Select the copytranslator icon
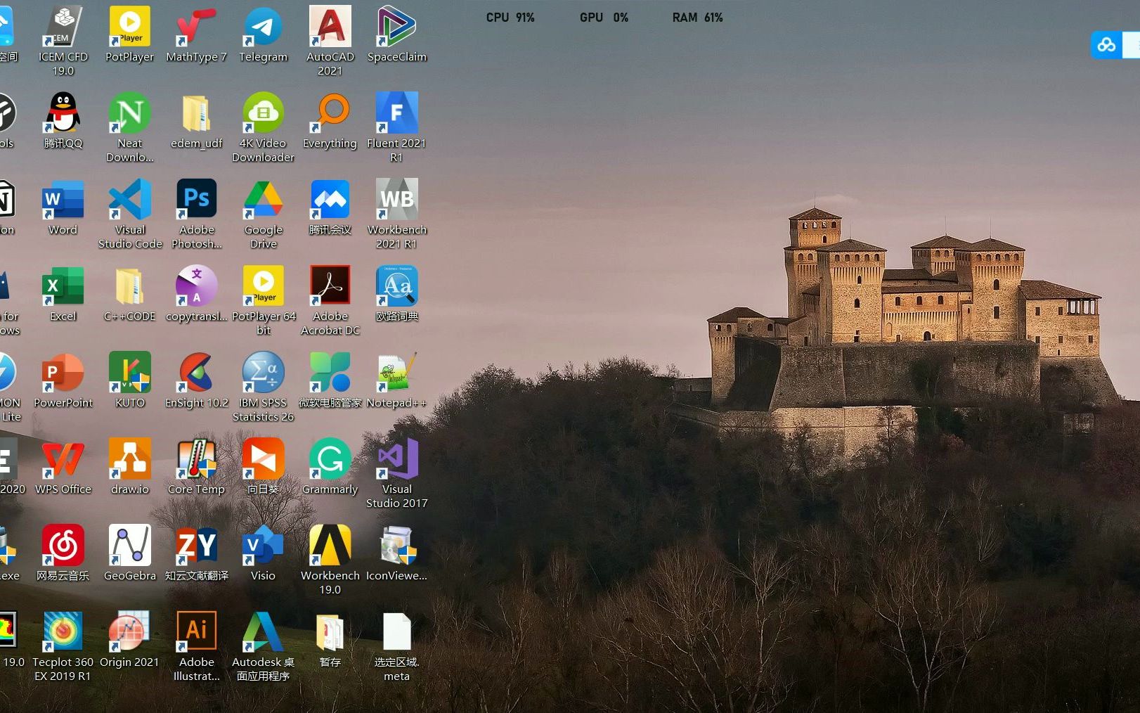This screenshot has width=1140, height=713. [x=197, y=293]
